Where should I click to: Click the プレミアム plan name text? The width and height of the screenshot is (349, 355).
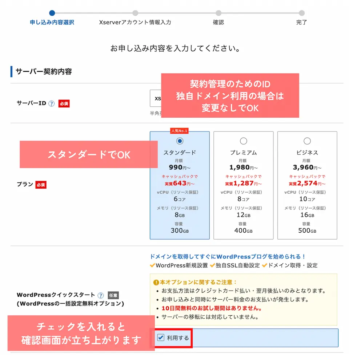click(244, 153)
